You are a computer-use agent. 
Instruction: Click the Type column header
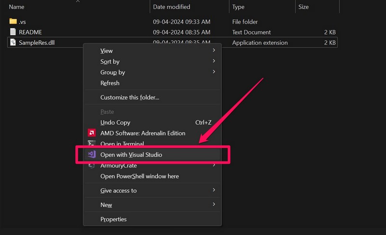tap(238, 7)
